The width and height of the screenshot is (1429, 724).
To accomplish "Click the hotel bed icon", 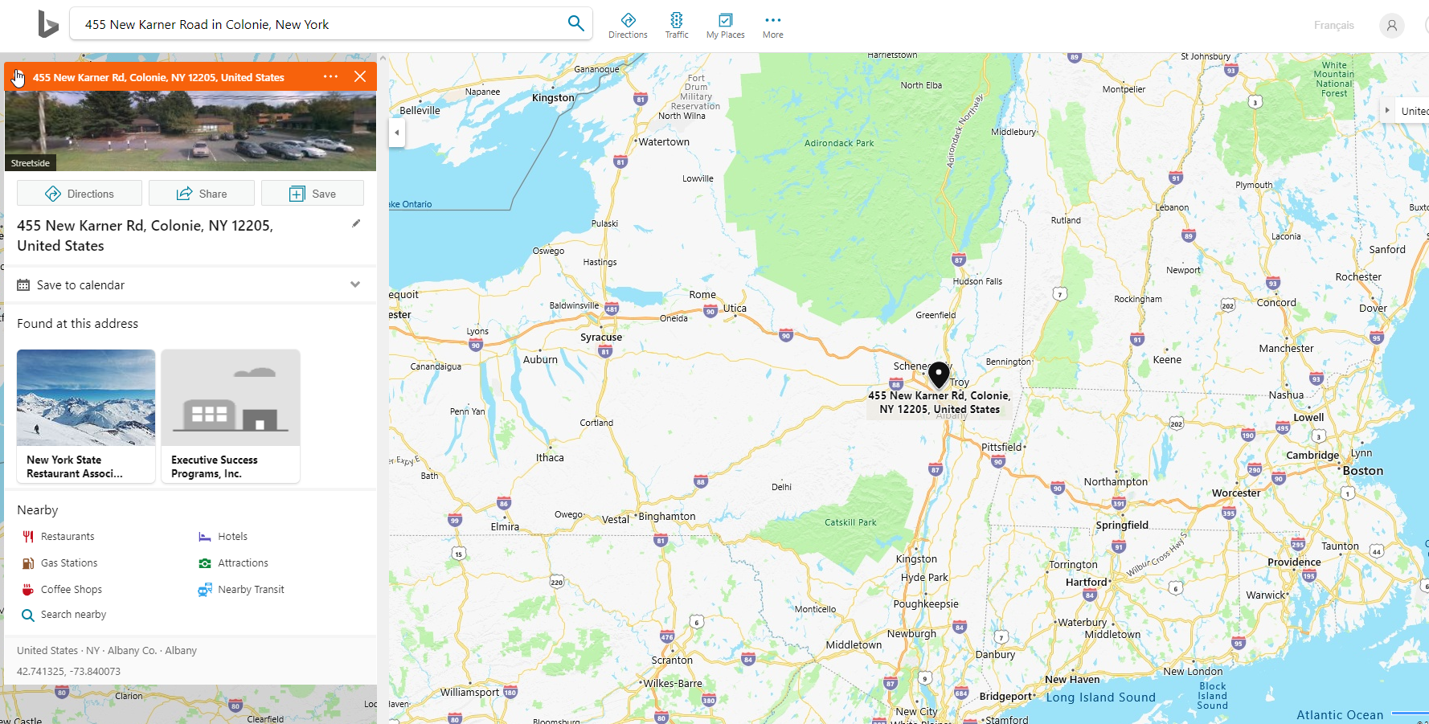I will coord(205,537).
